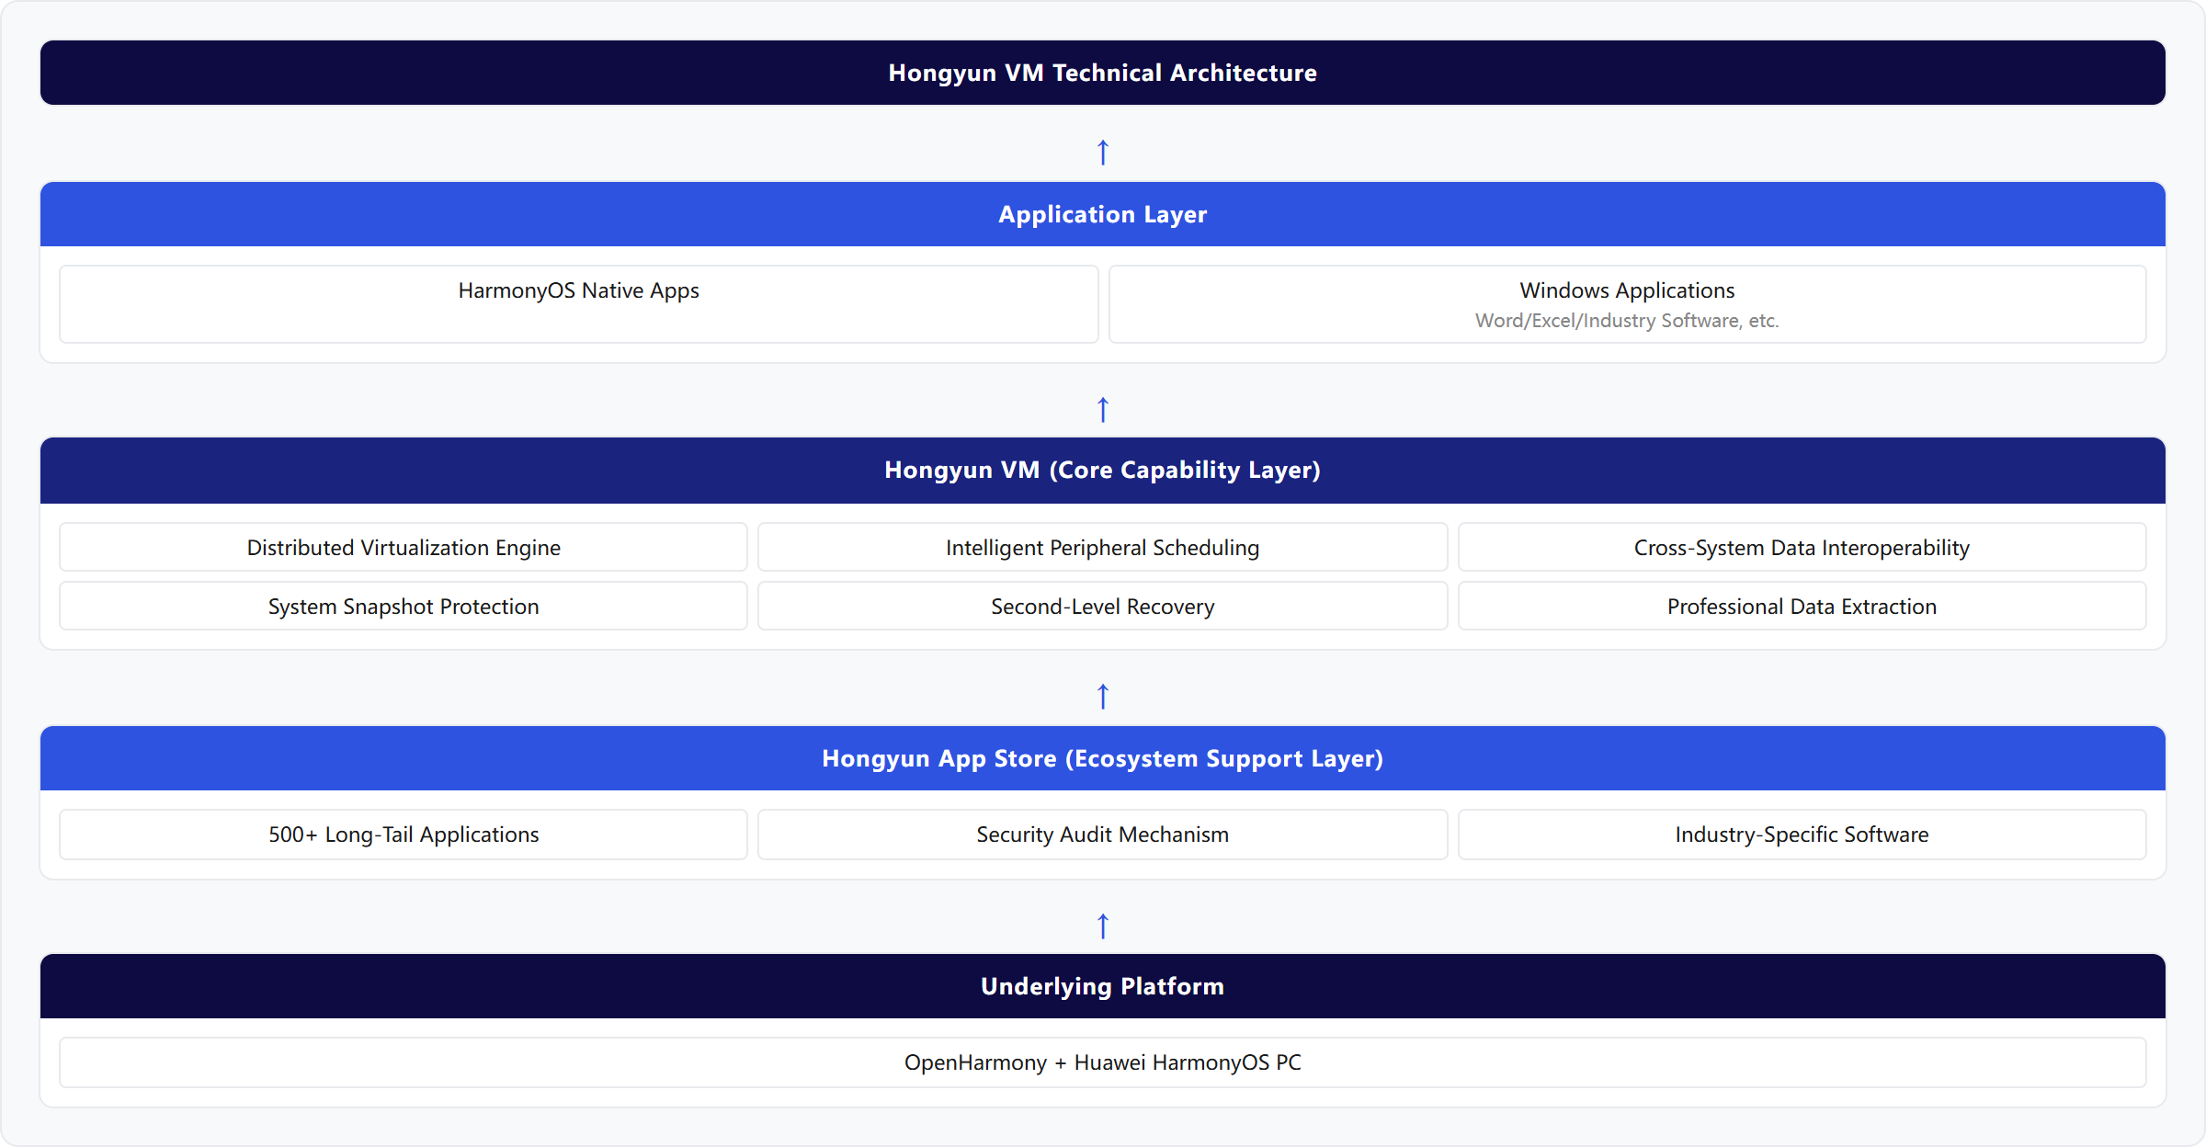Viewport: 2206px width, 1147px height.
Task: Click the Distributed Virtualization Engine box
Action: (x=404, y=548)
